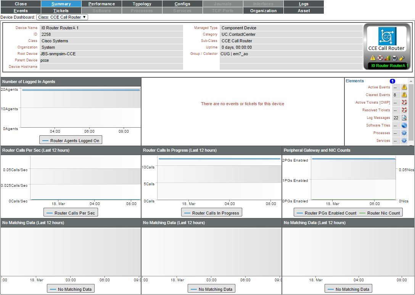This screenshot has height=295, width=415.
Task: Open the Active Tickets [OWP] lifebuoy icon
Action: 404,103
